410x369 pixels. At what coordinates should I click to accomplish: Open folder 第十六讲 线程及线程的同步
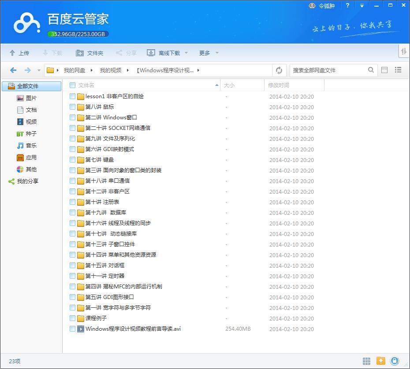(x=118, y=223)
